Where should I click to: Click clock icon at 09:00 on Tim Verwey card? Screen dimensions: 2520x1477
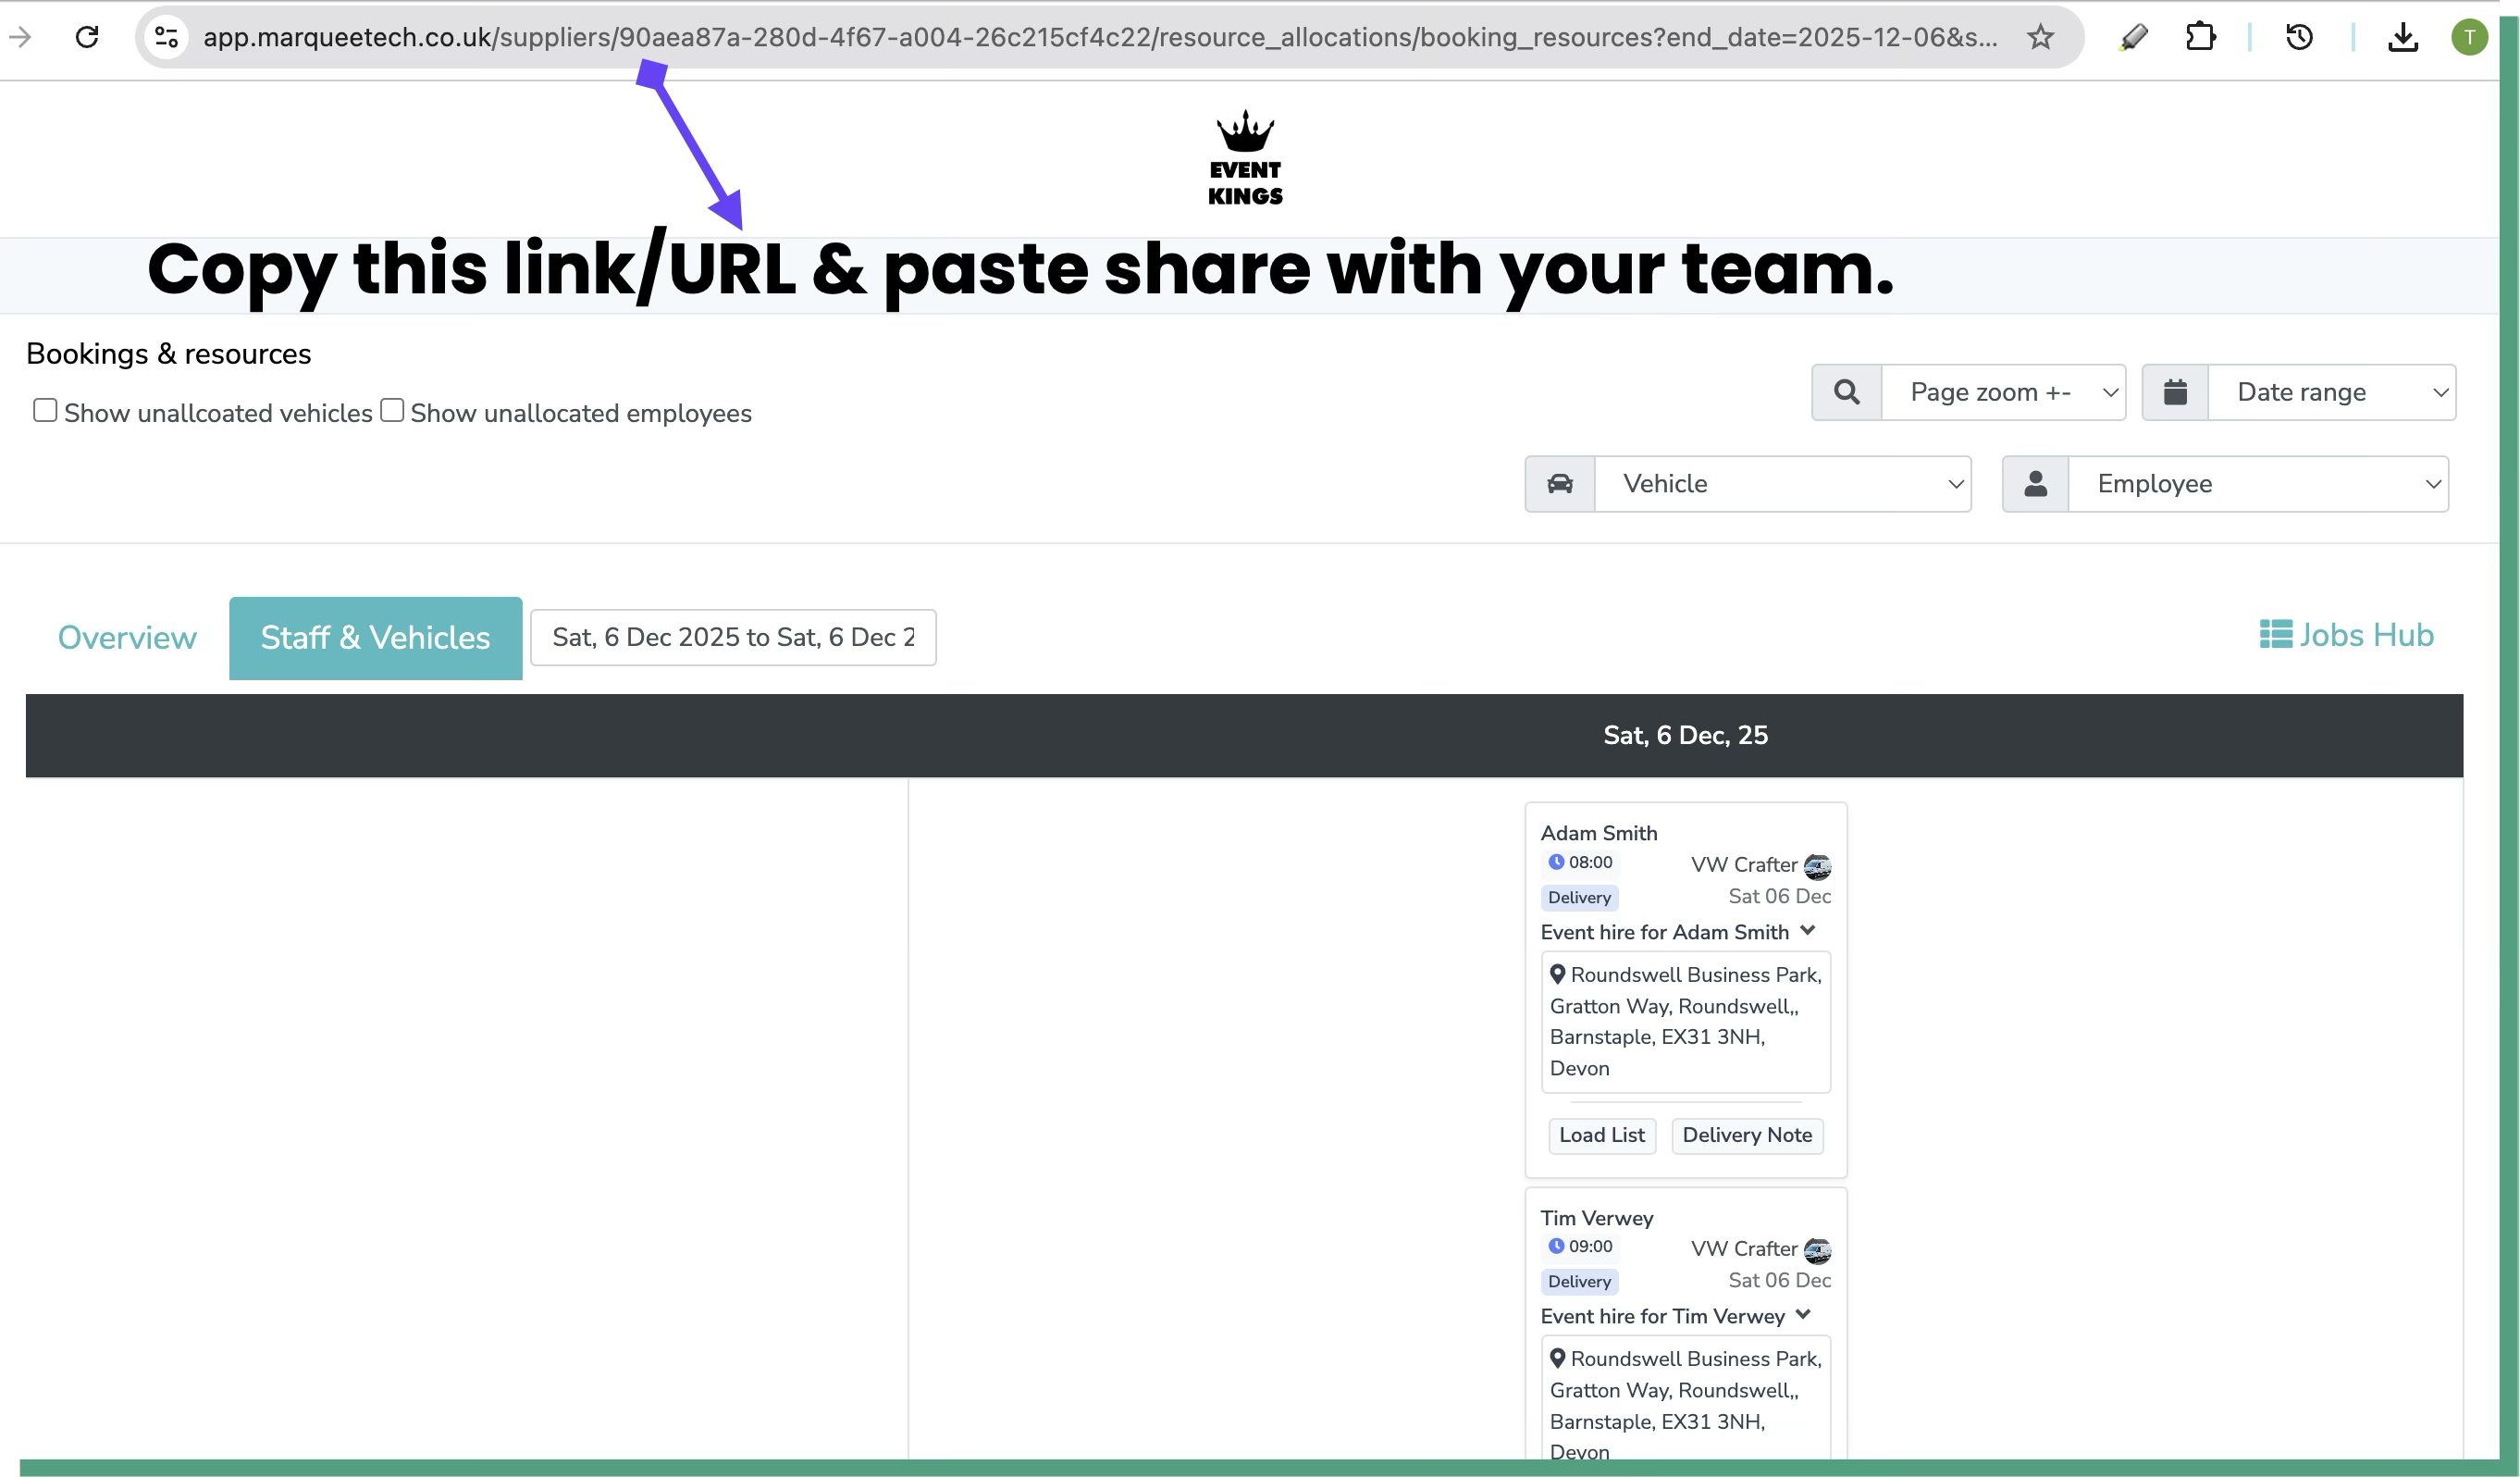[1556, 1246]
